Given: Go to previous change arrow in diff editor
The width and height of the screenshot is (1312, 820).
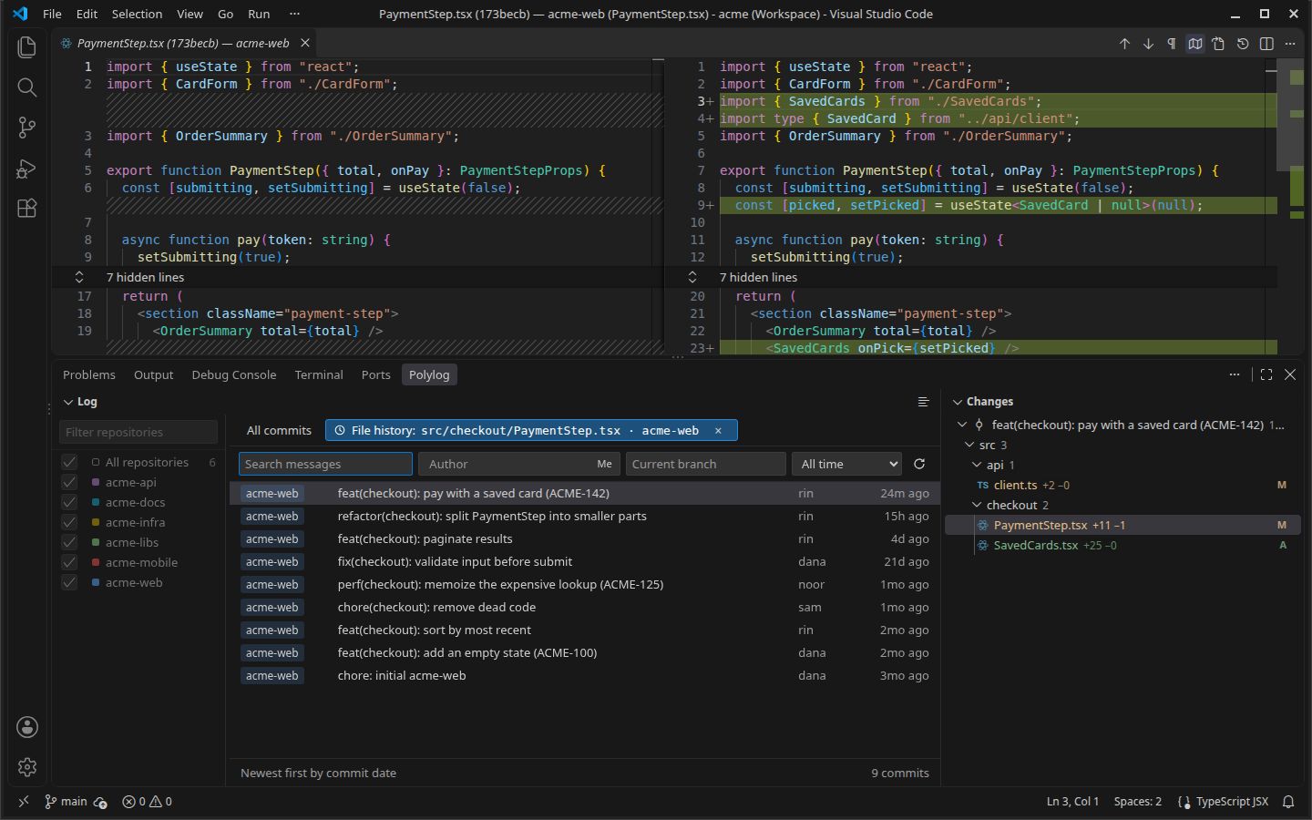Looking at the screenshot, I should click(x=1124, y=44).
